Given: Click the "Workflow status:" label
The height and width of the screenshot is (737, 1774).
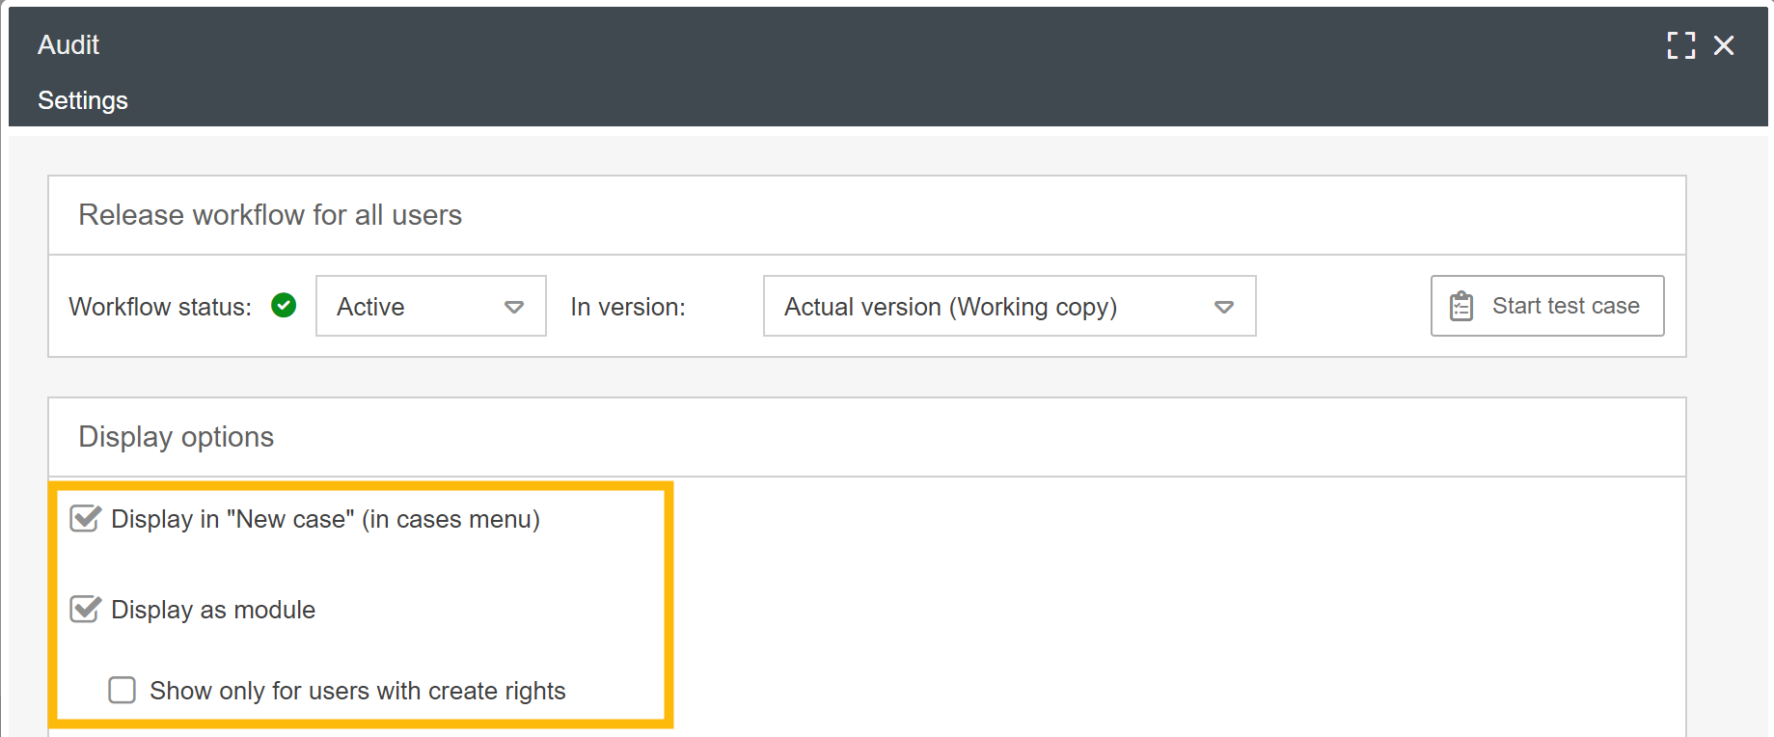Looking at the screenshot, I should point(160,307).
